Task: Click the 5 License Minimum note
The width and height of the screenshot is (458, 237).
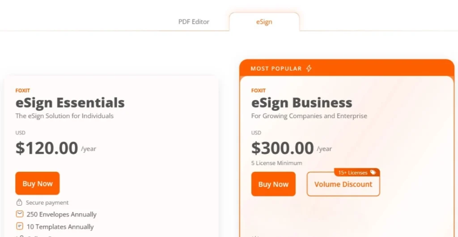Action: [276, 163]
